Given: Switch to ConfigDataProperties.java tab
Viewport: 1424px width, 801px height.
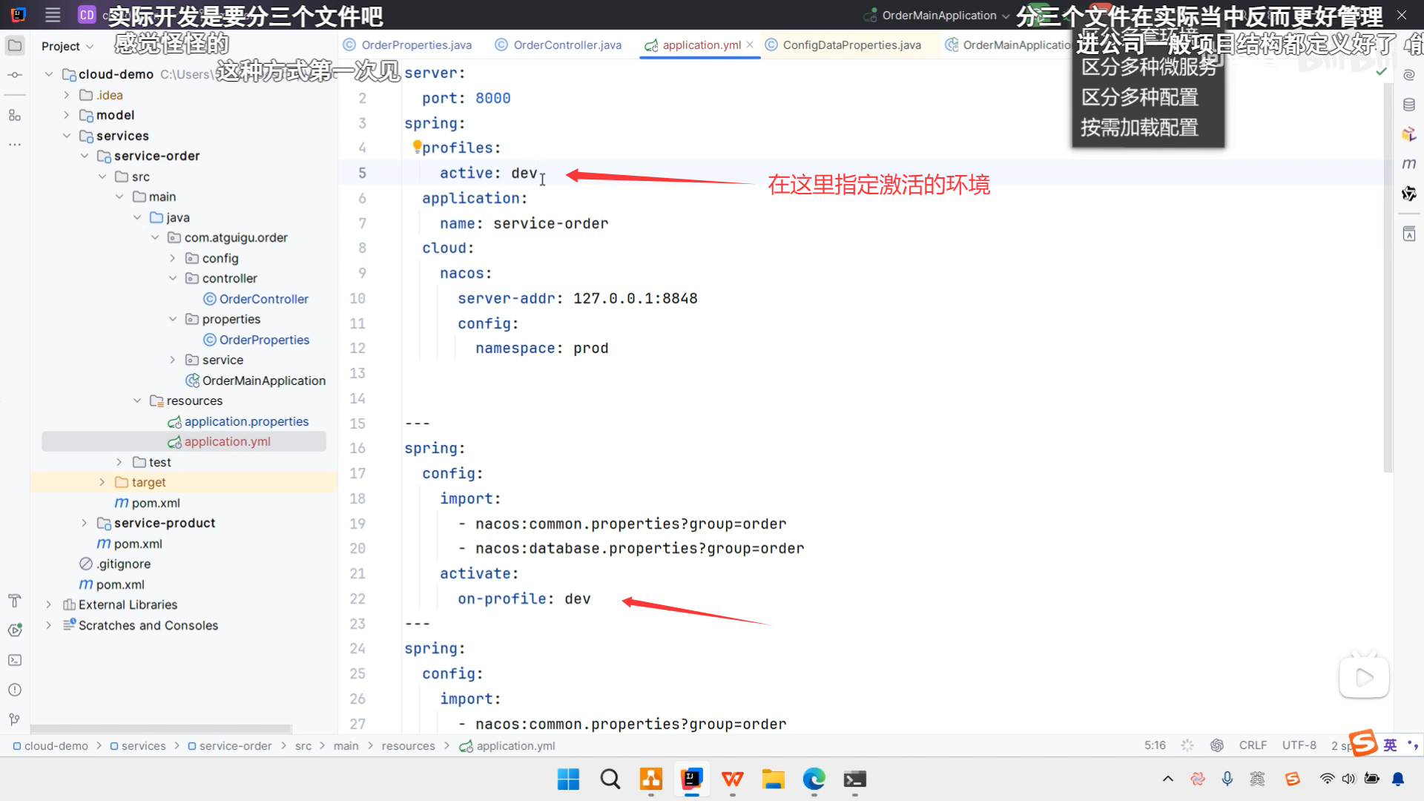Looking at the screenshot, I should [x=851, y=45].
